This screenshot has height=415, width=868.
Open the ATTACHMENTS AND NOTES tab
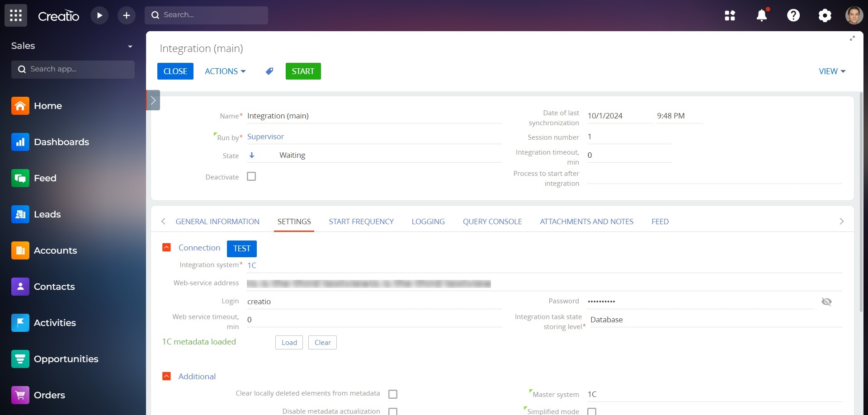tap(586, 222)
